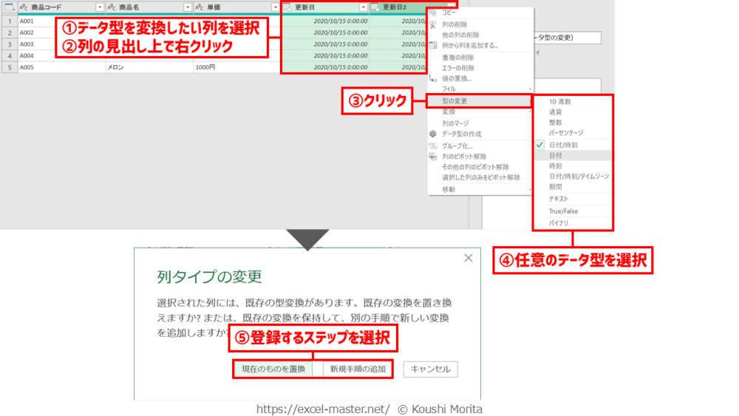Click the ABC type icon on 商品コード column
This screenshot has height=416, width=739.
(24, 7)
